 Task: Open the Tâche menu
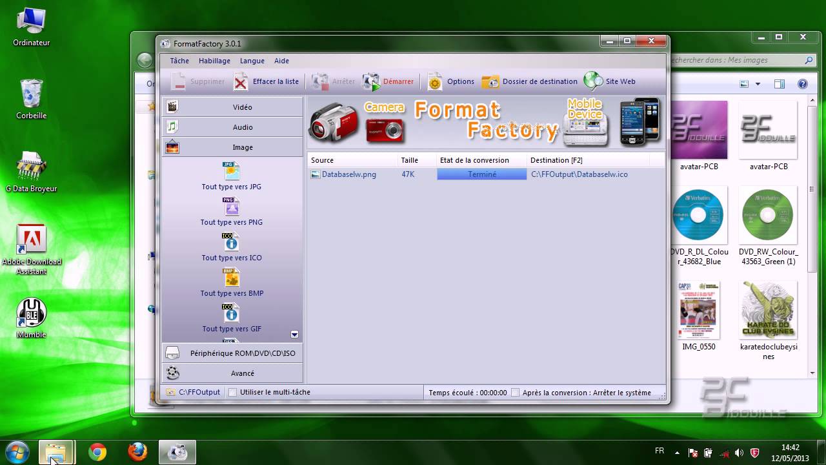[179, 61]
